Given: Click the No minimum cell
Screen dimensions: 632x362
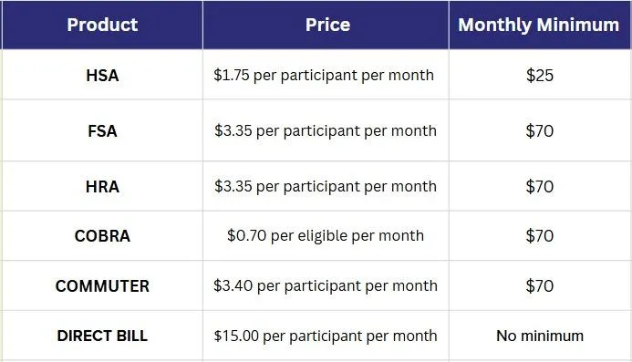Looking at the screenshot, I should click(x=540, y=336).
